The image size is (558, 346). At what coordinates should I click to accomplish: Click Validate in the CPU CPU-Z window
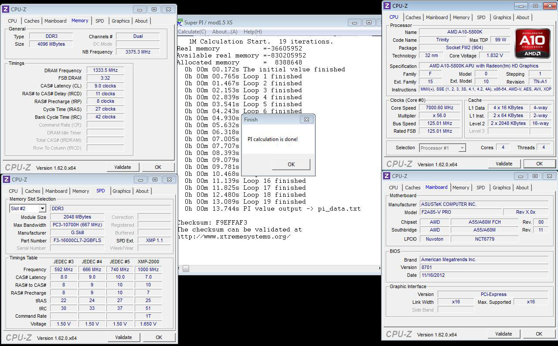504,164
